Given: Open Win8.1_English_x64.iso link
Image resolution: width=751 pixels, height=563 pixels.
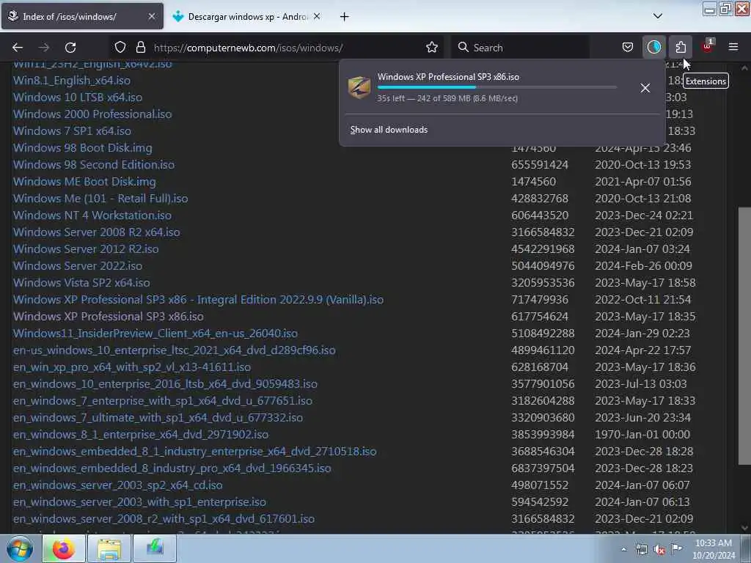Looking at the screenshot, I should (72, 81).
